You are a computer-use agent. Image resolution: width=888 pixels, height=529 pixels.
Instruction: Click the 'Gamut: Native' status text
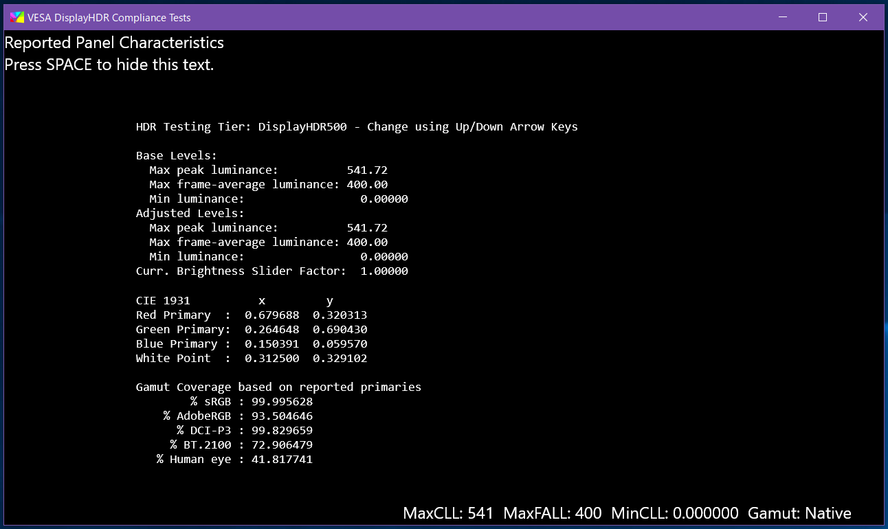799,513
